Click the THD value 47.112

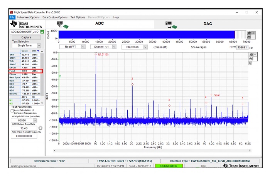(x=25, y=61)
